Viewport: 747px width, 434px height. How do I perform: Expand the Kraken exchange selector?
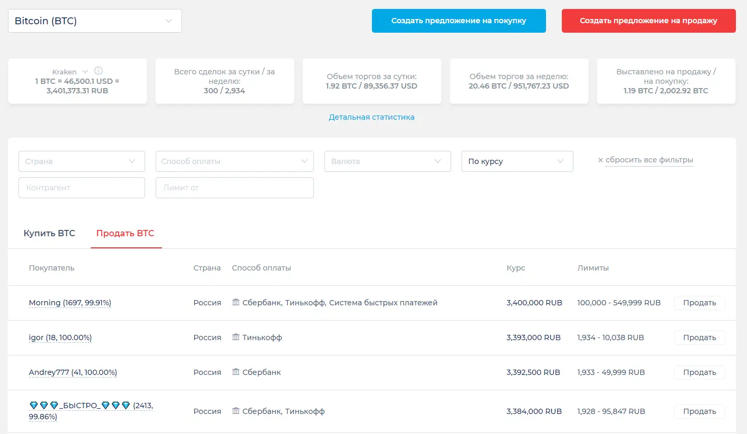[x=70, y=72]
